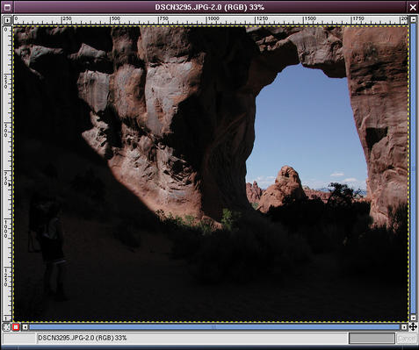The image size is (419, 350).
Task: Close the DSCN3295.JPG image window
Action: 413,7
